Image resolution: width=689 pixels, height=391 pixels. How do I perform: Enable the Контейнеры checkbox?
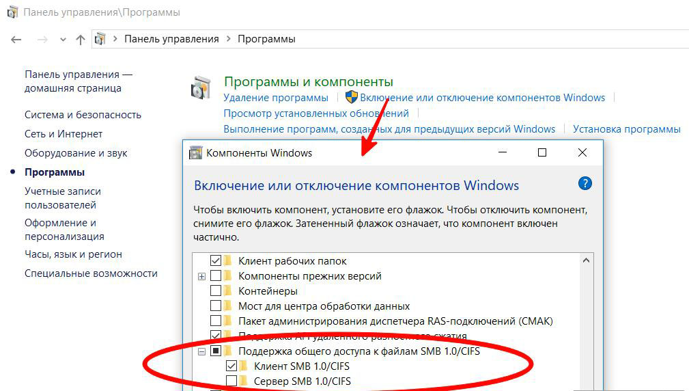215,291
